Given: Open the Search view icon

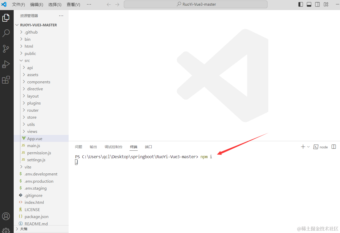Looking at the screenshot, I should pos(6,33).
